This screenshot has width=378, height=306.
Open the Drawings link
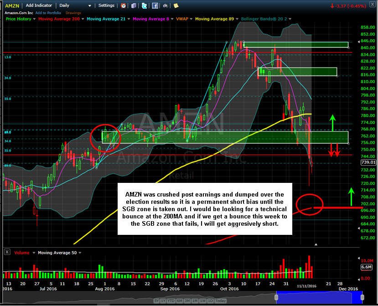[73, 13]
